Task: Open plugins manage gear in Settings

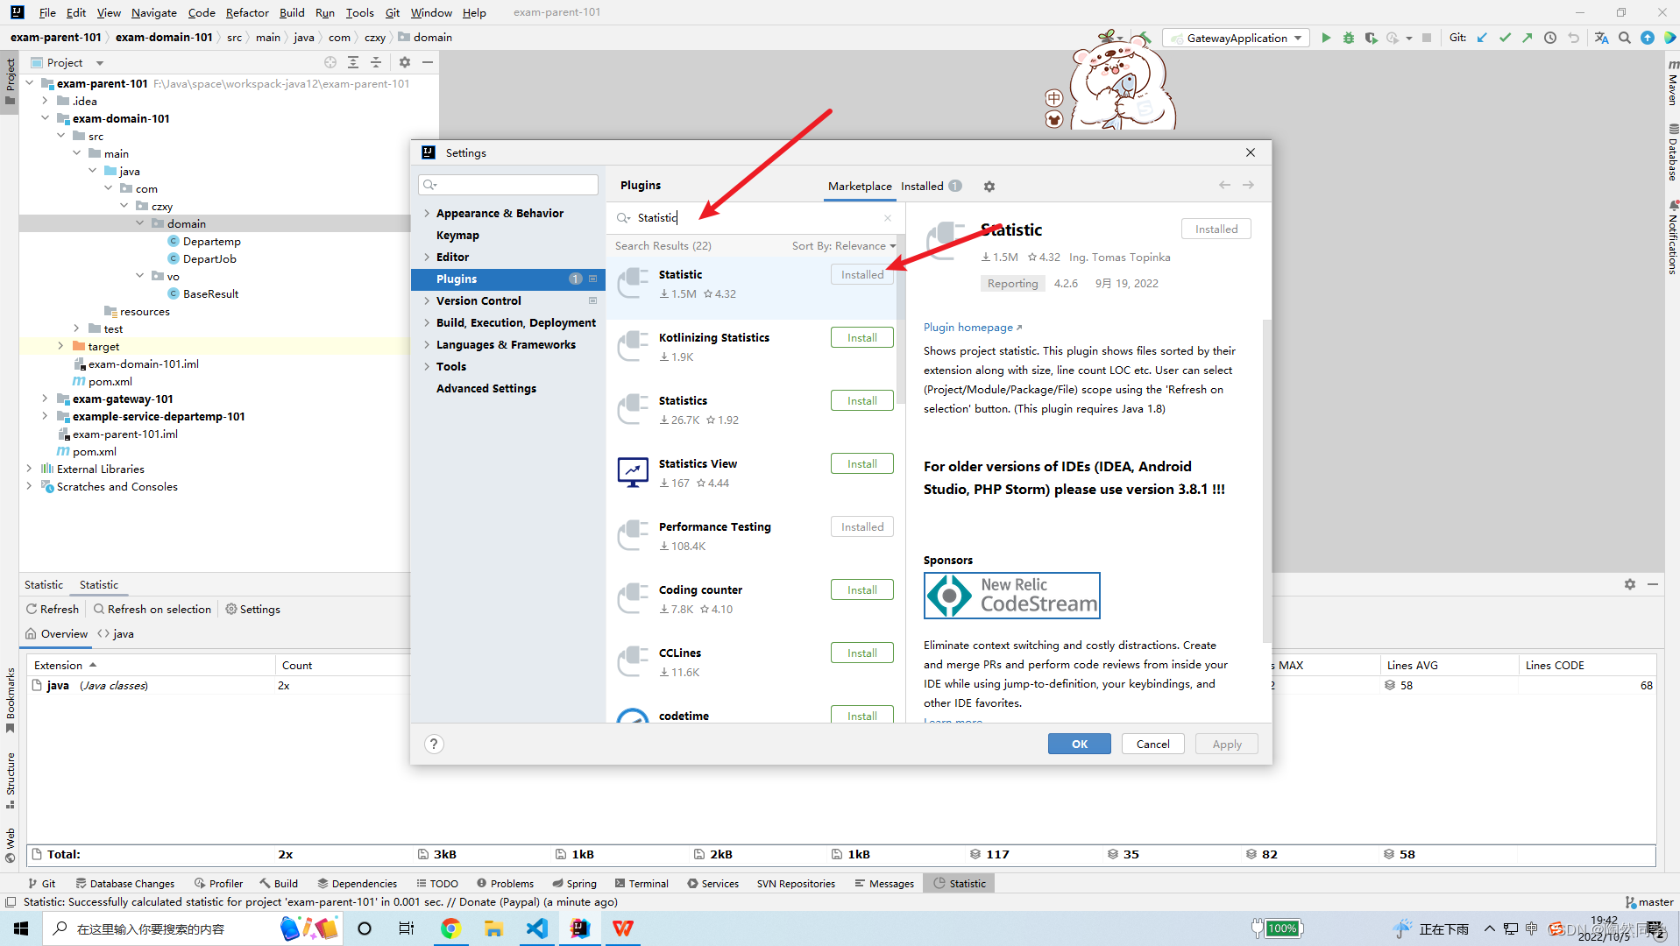Action: pyautogui.click(x=989, y=186)
